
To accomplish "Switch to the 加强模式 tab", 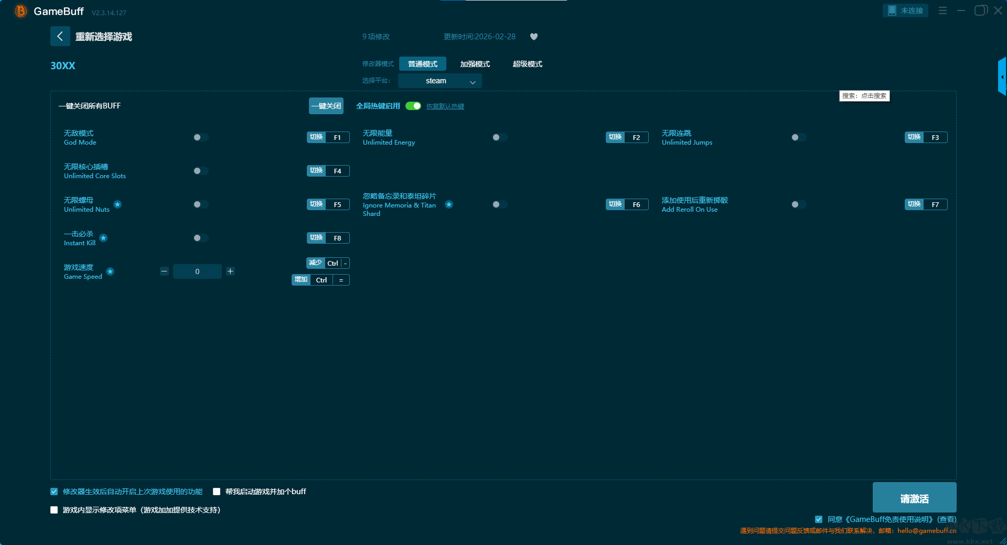I will pos(475,64).
